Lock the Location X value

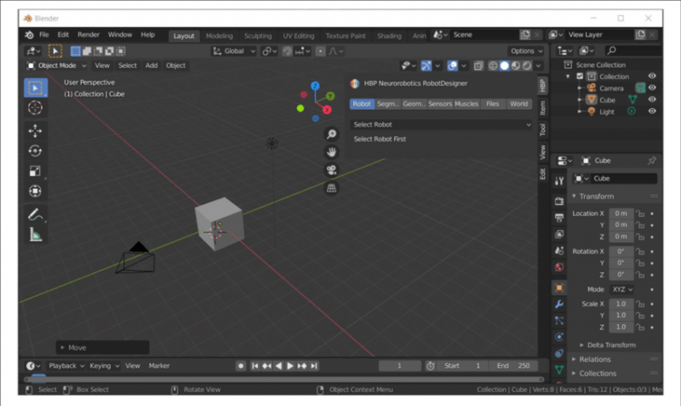[640, 213]
